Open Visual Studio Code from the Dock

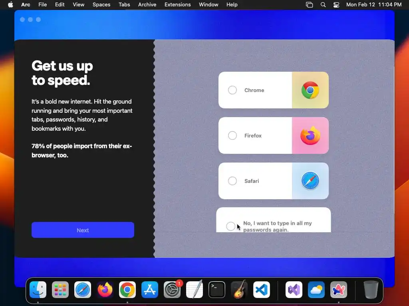pyautogui.click(x=262, y=290)
